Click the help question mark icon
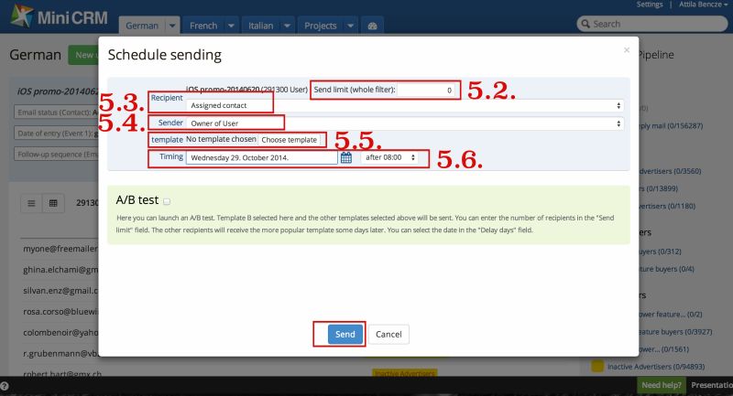733x396 pixels. pyautogui.click(x=5, y=386)
